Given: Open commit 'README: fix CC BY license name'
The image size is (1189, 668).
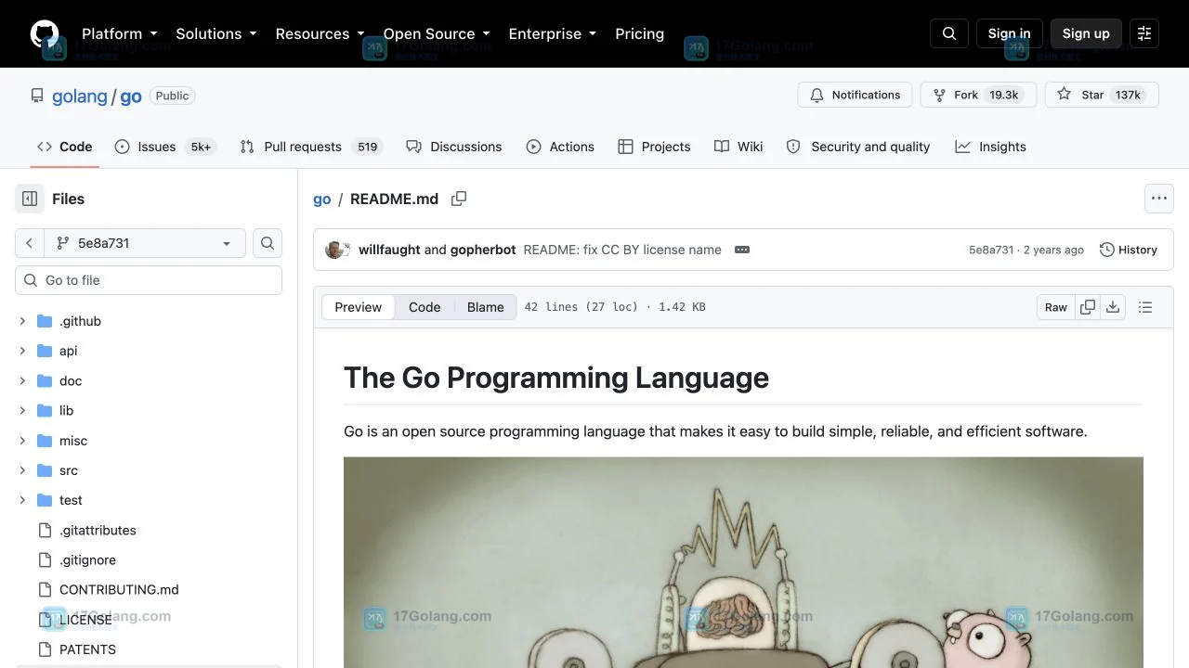Looking at the screenshot, I should pos(622,250).
